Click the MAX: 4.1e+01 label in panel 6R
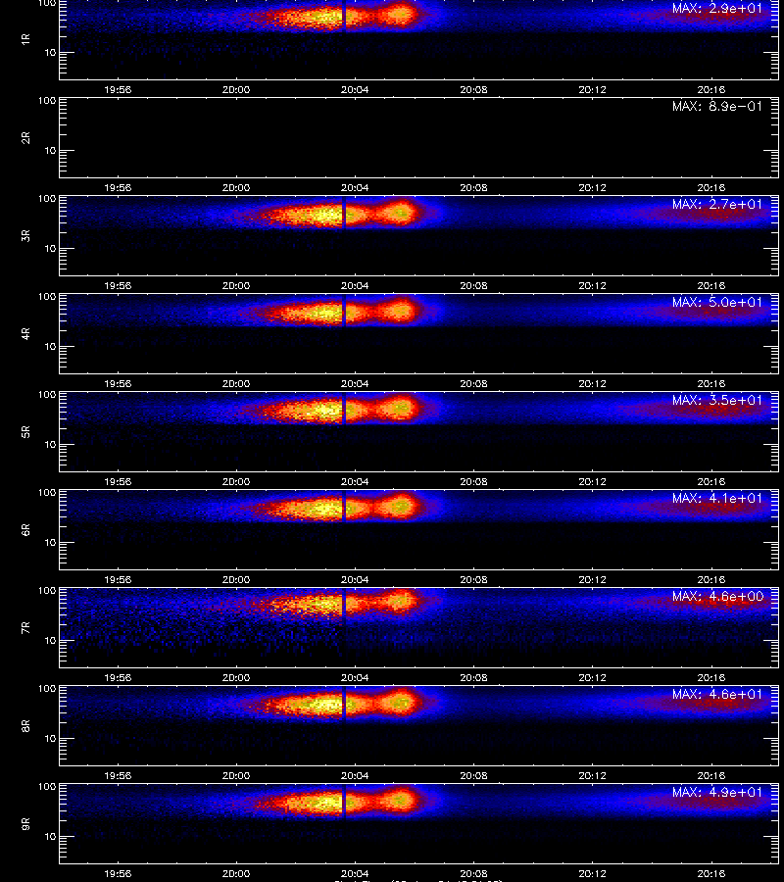The width and height of the screenshot is (784, 882). click(x=717, y=499)
